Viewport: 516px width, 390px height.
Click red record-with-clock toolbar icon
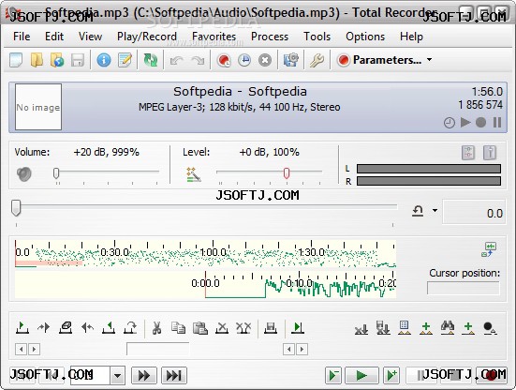pos(224,60)
